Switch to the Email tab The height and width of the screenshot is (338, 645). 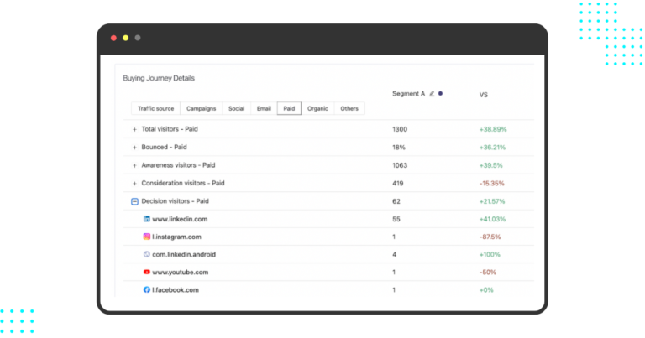pyautogui.click(x=264, y=108)
